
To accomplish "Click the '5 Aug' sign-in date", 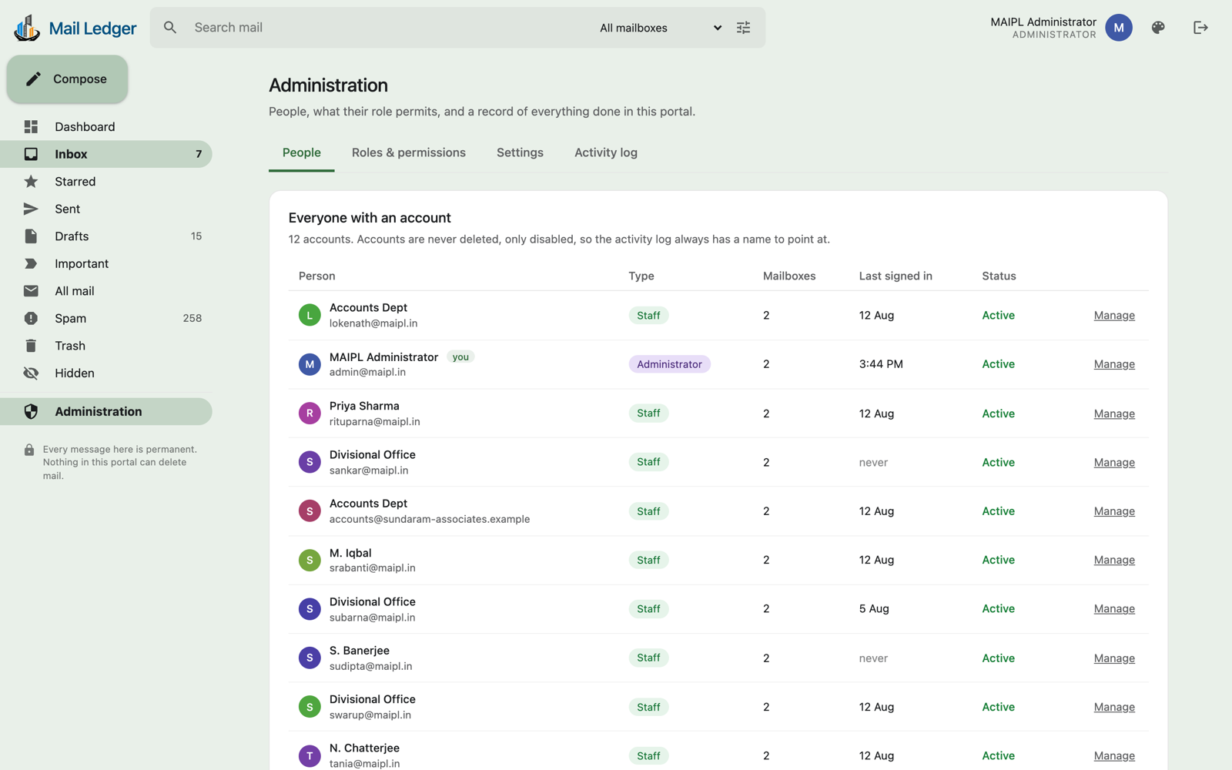I will [x=874, y=608].
